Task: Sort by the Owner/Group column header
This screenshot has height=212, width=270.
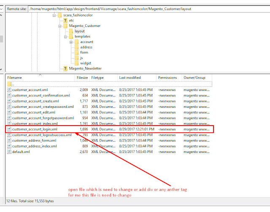Action: (x=197, y=78)
